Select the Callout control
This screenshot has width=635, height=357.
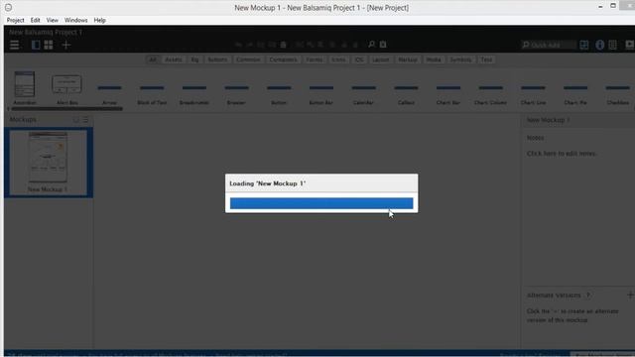coord(406,94)
